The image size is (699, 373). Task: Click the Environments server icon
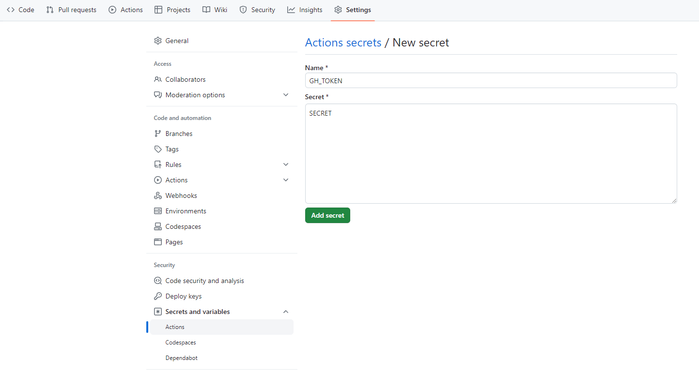click(x=158, y=211)
